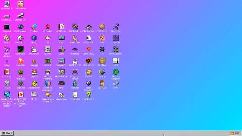Image resolution: width=242 pixels, height=136 pixels.
Task: Open the Speech face icon
Action: point(48,49)
